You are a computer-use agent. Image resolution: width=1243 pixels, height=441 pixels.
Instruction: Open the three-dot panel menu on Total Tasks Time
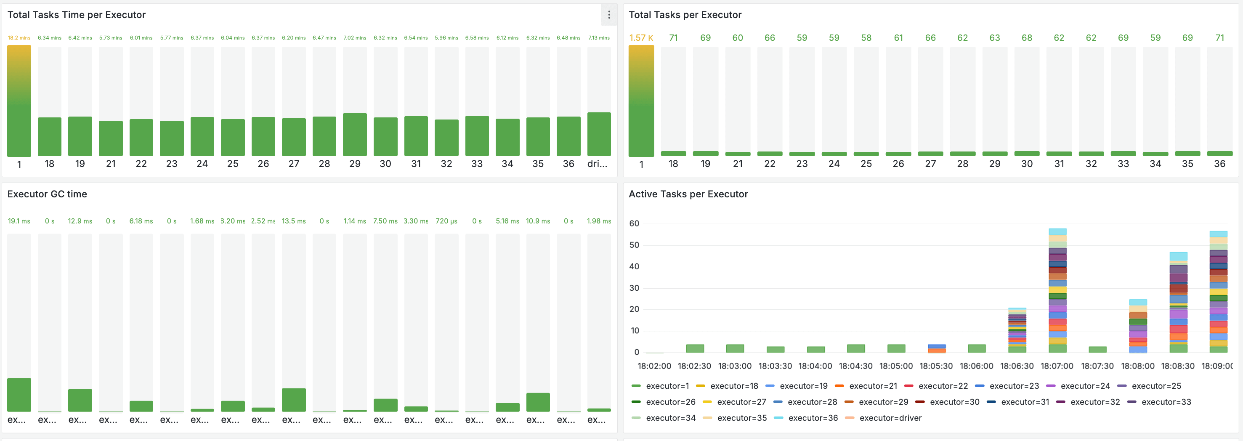[x=609, y=15]
